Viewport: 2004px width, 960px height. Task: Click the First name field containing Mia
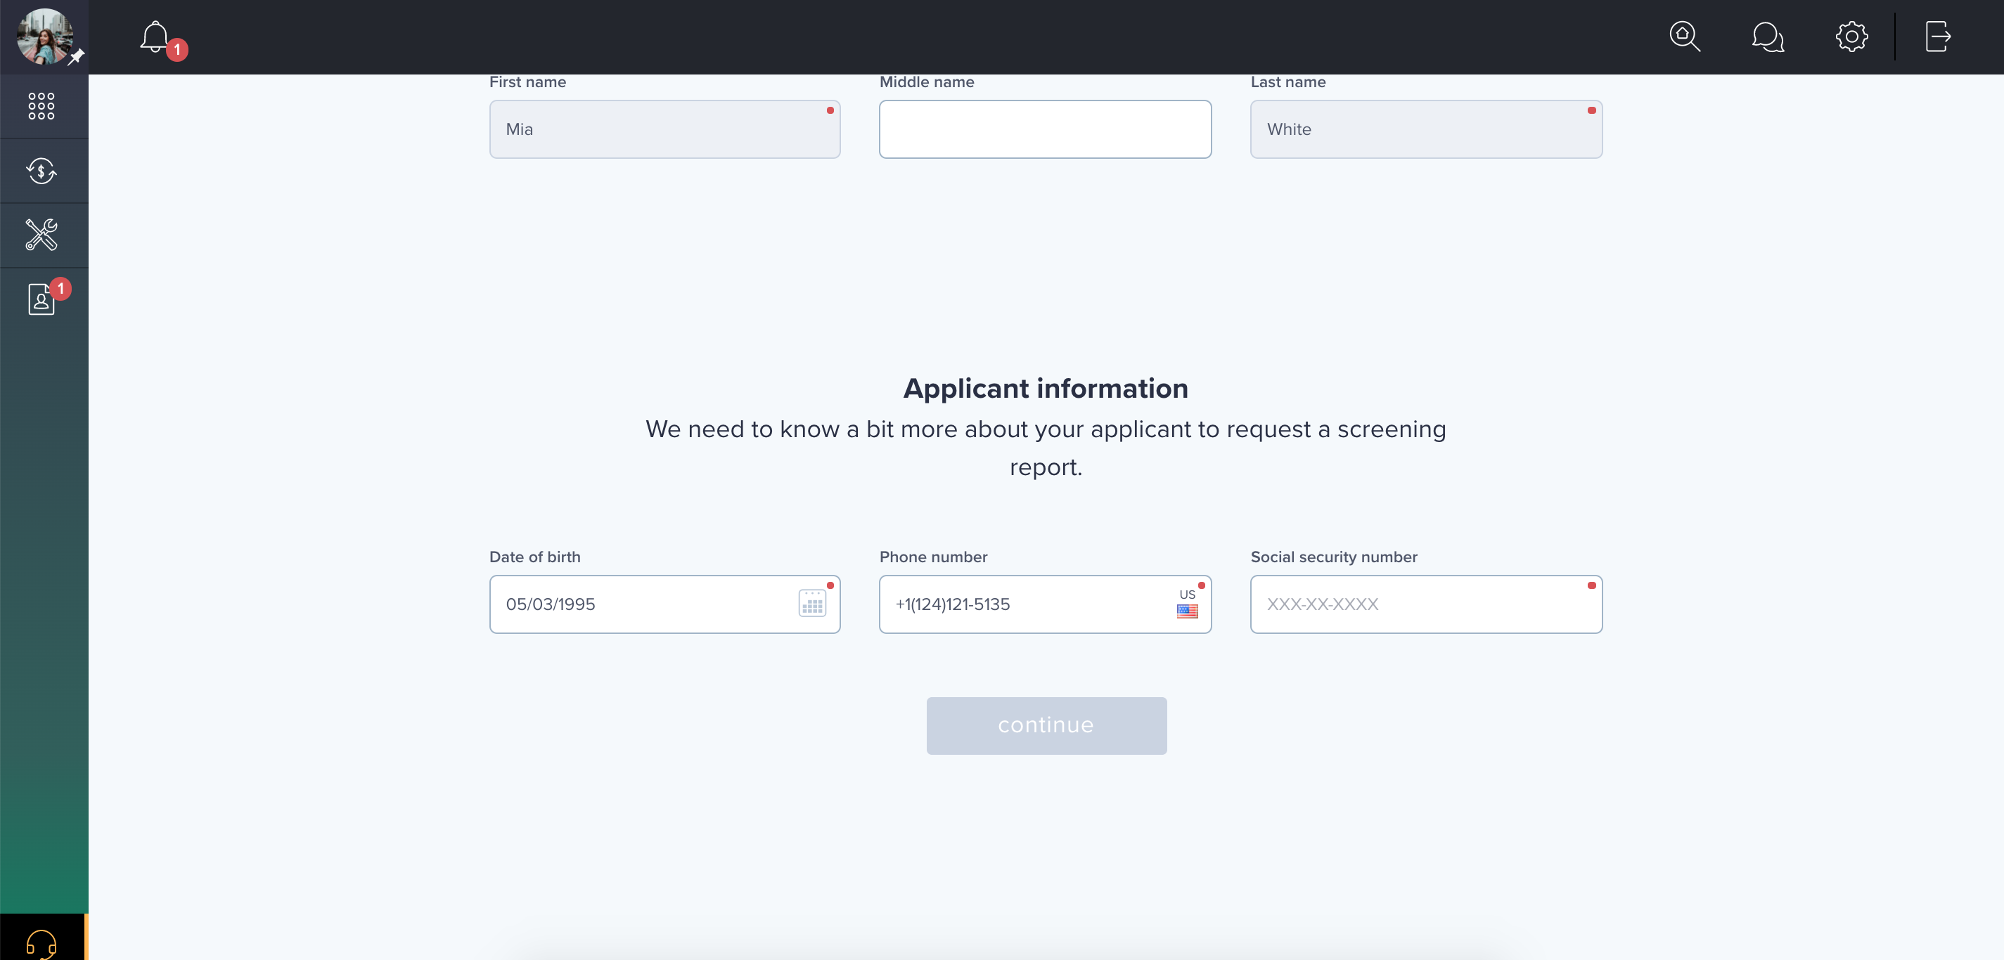pyautogui.click(x=664, y=129)
